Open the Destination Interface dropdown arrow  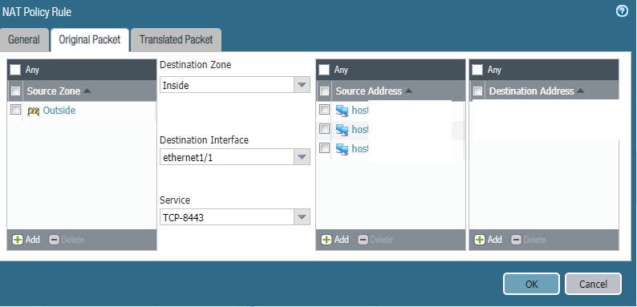(302, 157)
